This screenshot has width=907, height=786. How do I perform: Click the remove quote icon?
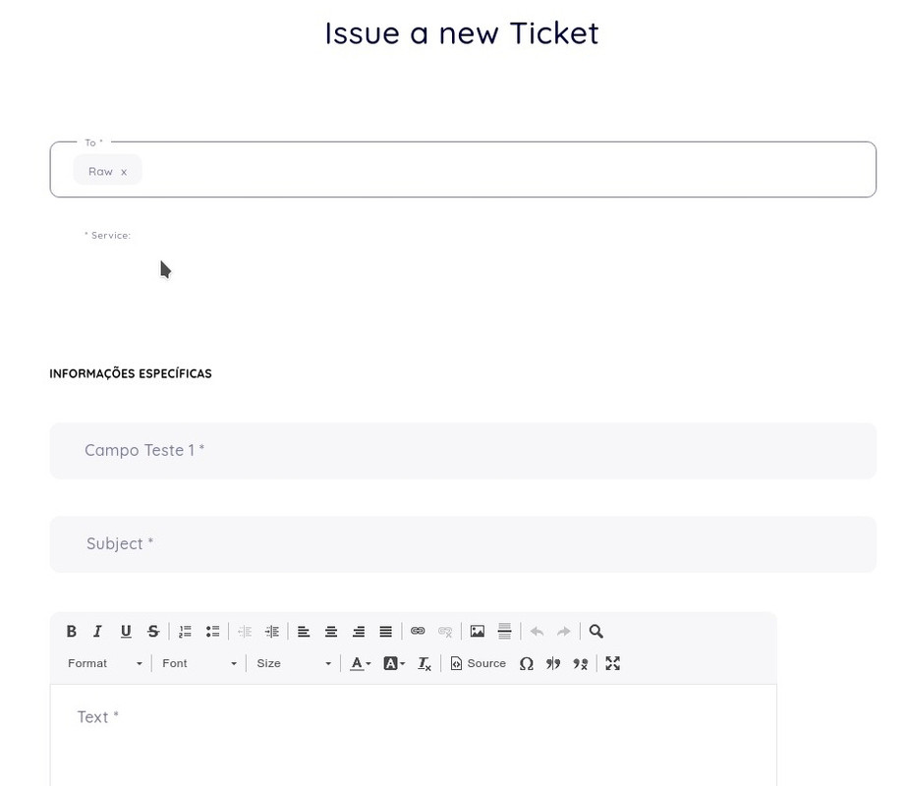point(580,663)
